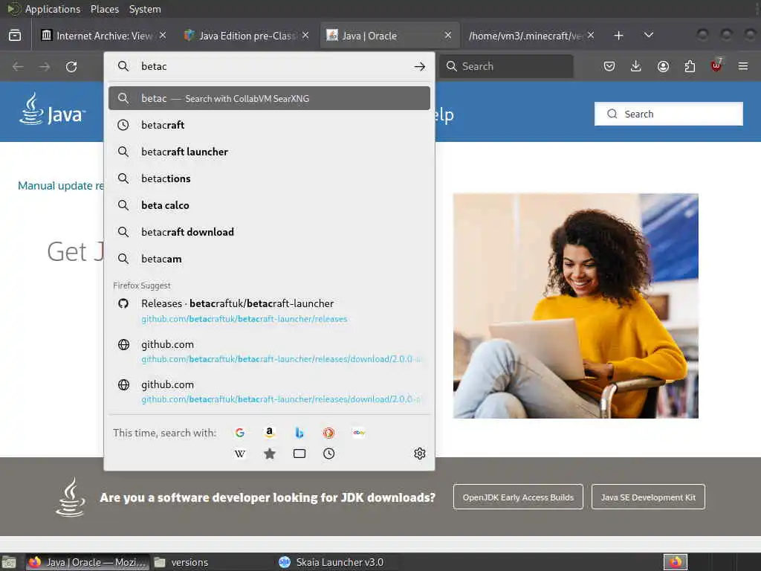Choose the betacraft history suggestion
The image size is (761, 571).
click(269, 125)
